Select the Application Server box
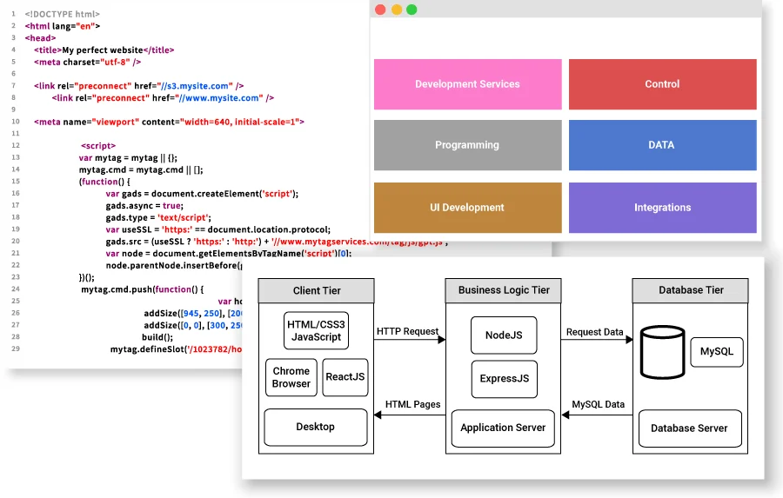783x498 pixels. (x=504, y=428)
